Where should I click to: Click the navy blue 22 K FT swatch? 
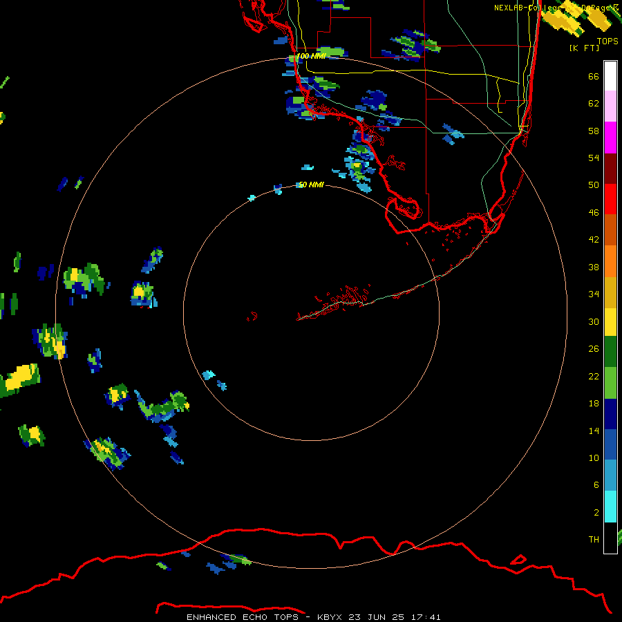(610, 414)
